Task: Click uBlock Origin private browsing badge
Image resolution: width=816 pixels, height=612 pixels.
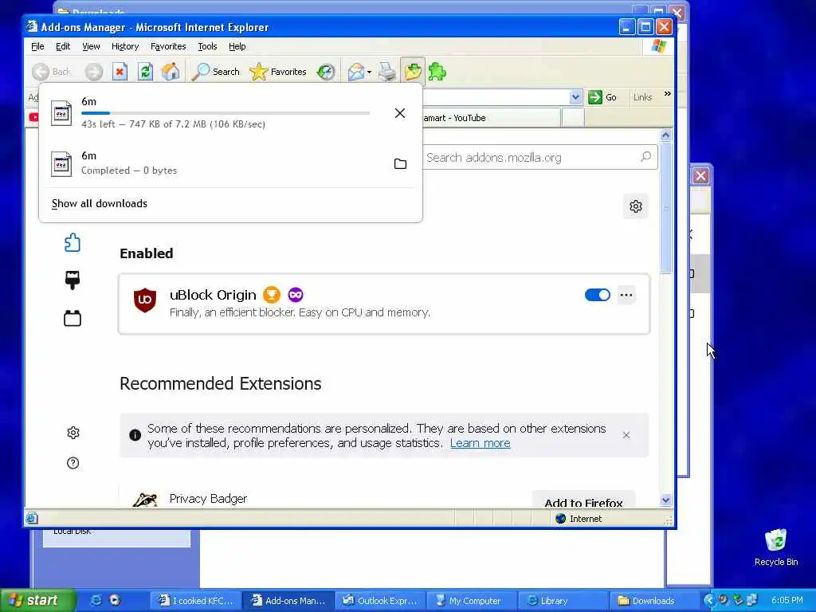Action: pyautogui.click(x=296, y=295)
